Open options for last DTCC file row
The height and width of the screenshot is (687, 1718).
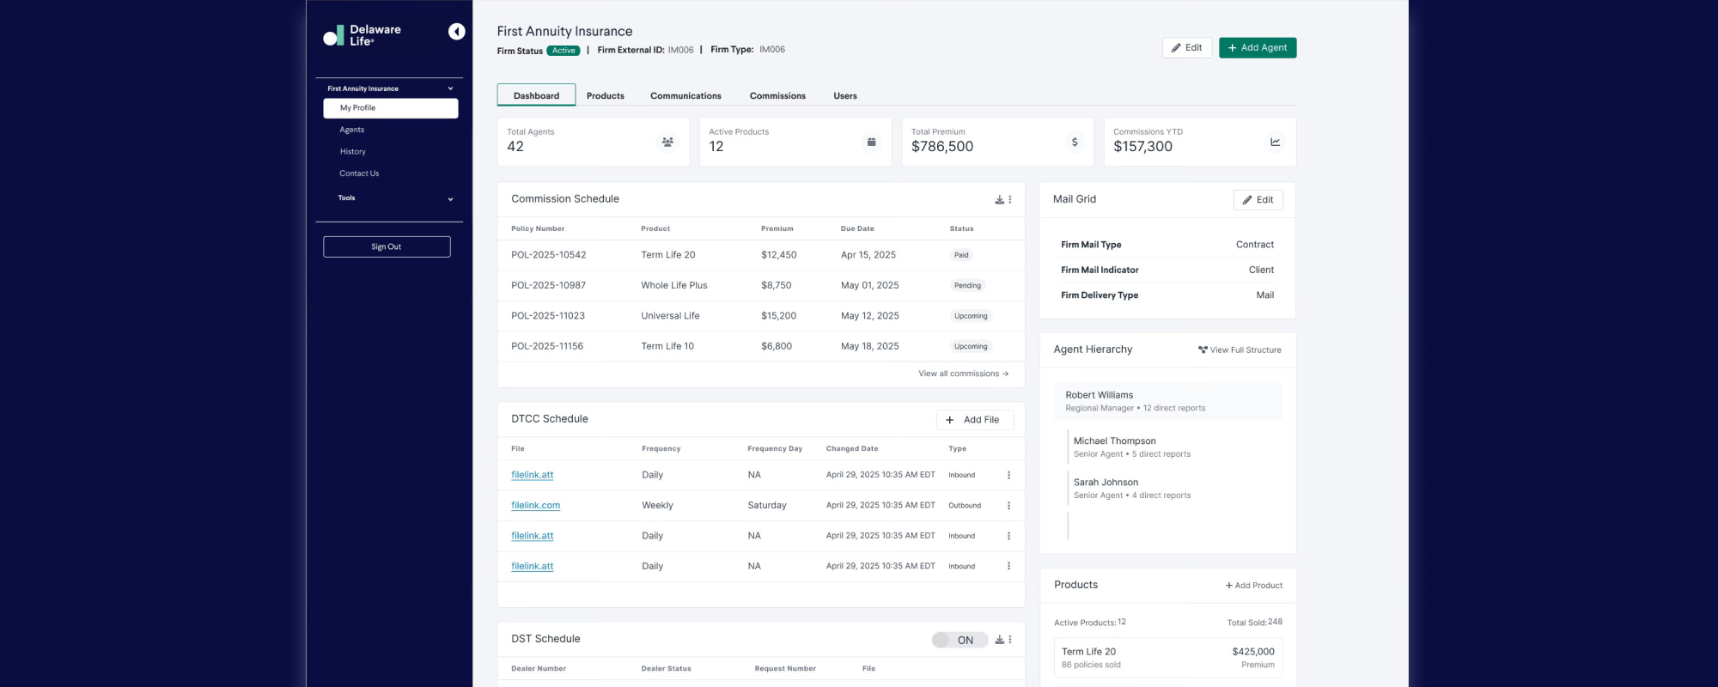pos(1008,567)
